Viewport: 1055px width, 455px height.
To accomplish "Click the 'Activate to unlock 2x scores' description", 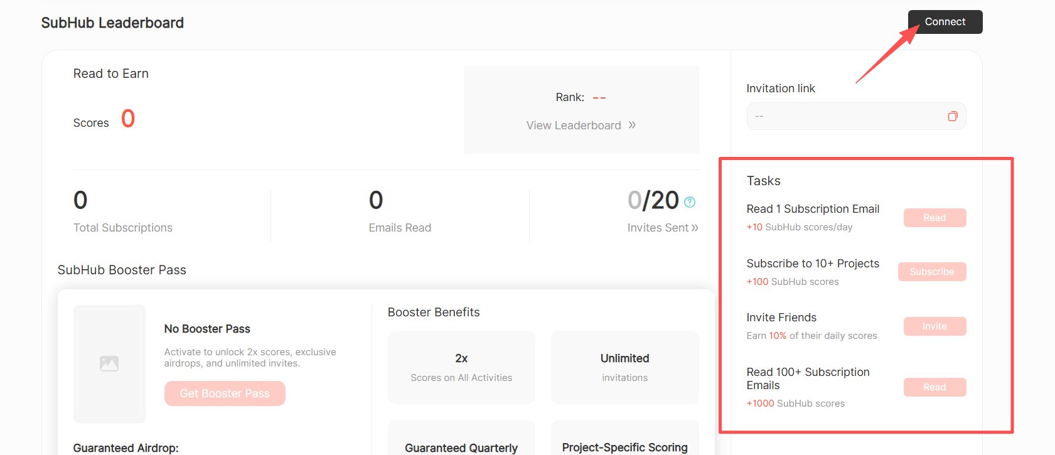I will [x=250, y=358].
